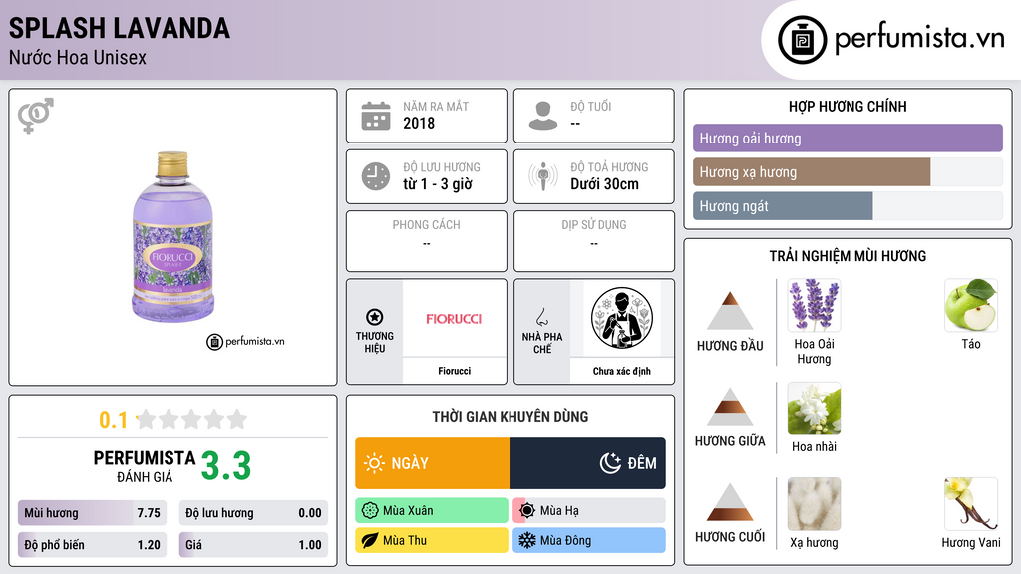Click the HỢP HƯƠNG CHÍNH heading

coord(848,106)
